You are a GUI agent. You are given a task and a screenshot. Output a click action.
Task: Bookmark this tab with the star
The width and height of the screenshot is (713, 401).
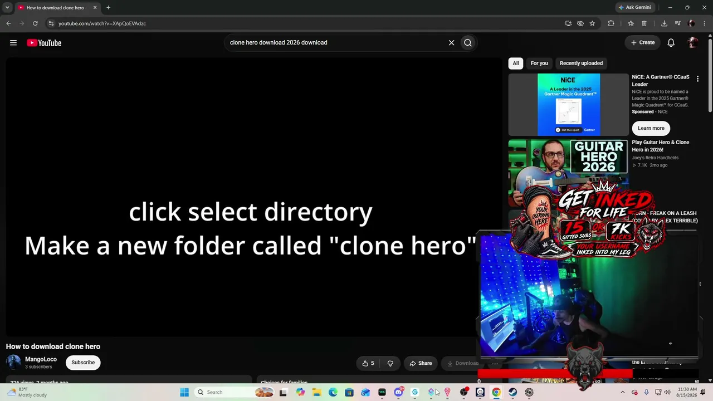(592, 23)
